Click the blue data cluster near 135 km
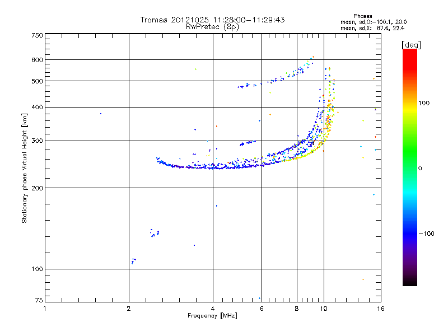 (x=155, y=233)
